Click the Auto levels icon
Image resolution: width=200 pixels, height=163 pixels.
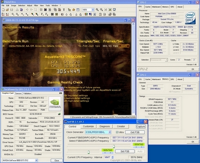[3, 14]
